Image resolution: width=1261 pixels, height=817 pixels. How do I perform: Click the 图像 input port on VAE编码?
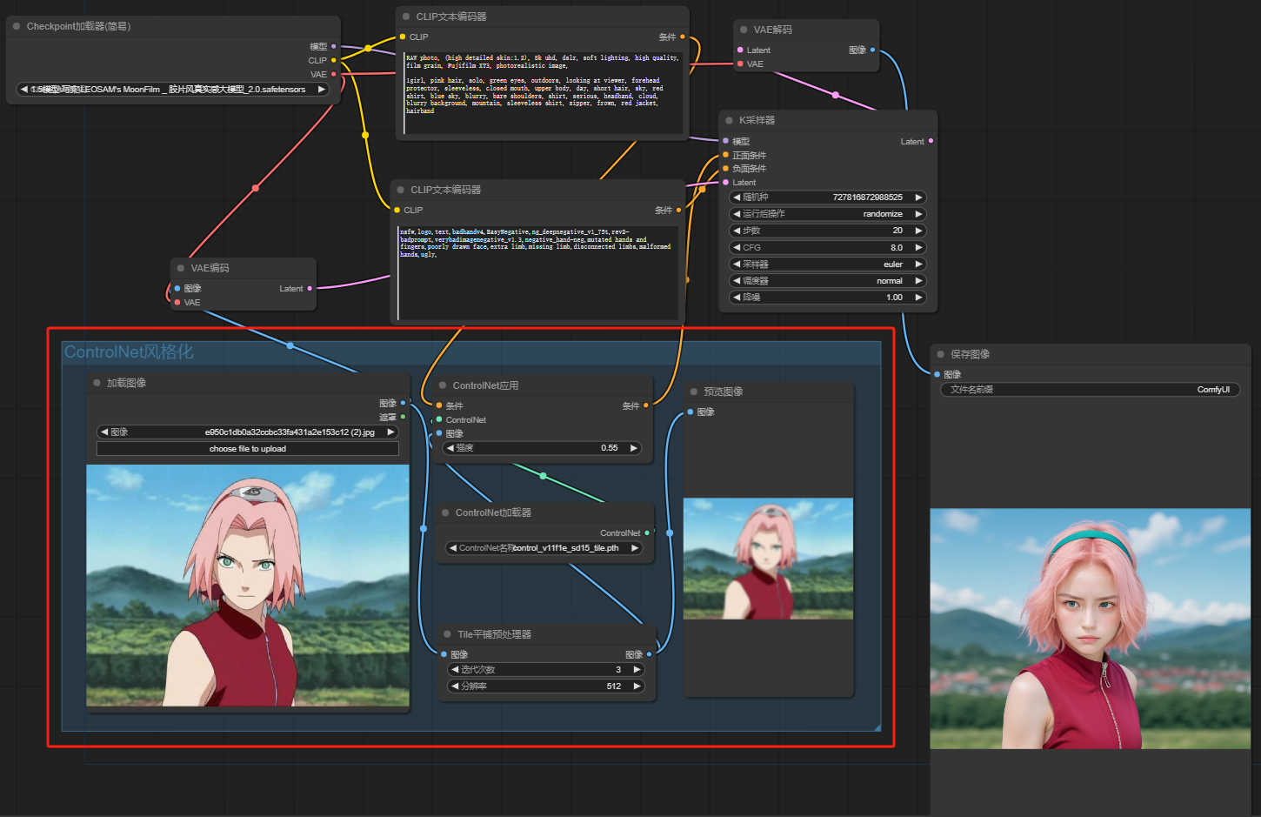click(x=177, y=288)
